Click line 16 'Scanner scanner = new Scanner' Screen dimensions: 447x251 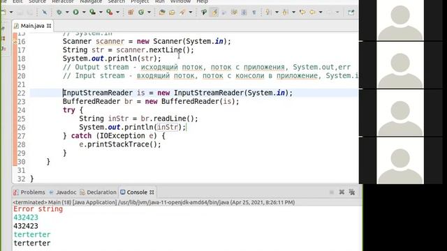pyautogui.click(x=147, y=42)
